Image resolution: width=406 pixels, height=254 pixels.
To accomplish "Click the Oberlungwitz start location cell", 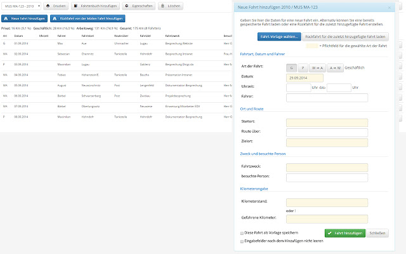I will pyautogui.click(x=91, y=107).
